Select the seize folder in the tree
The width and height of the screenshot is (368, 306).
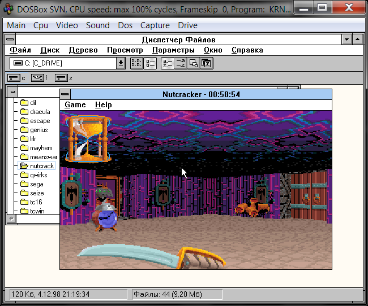32,193
